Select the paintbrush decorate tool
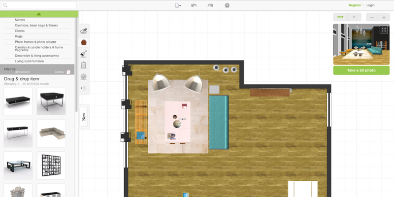This screenshot has height=197, width=394. click(x=84, y=54)
